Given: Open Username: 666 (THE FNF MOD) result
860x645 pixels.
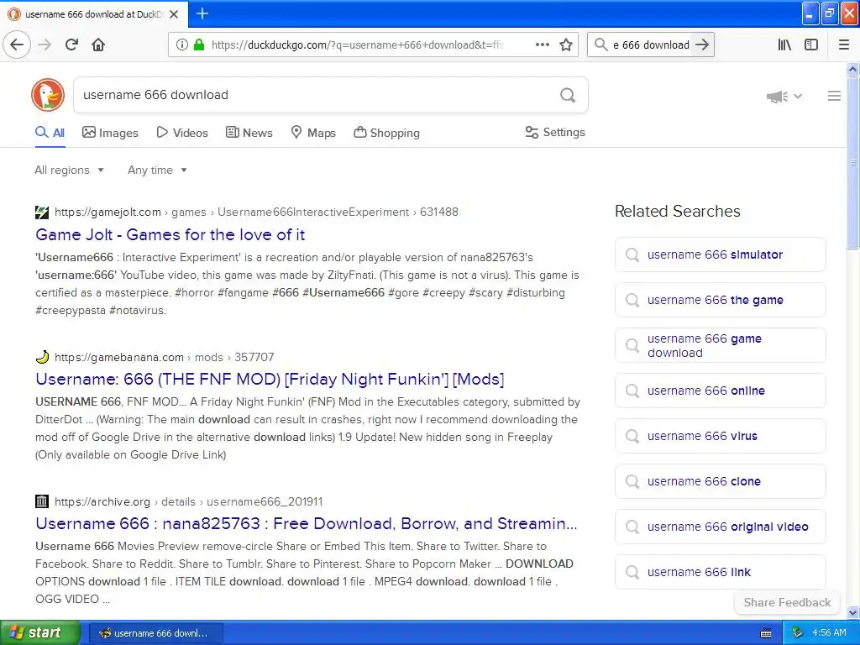Looking at the screenshot, I should point(270,380).
